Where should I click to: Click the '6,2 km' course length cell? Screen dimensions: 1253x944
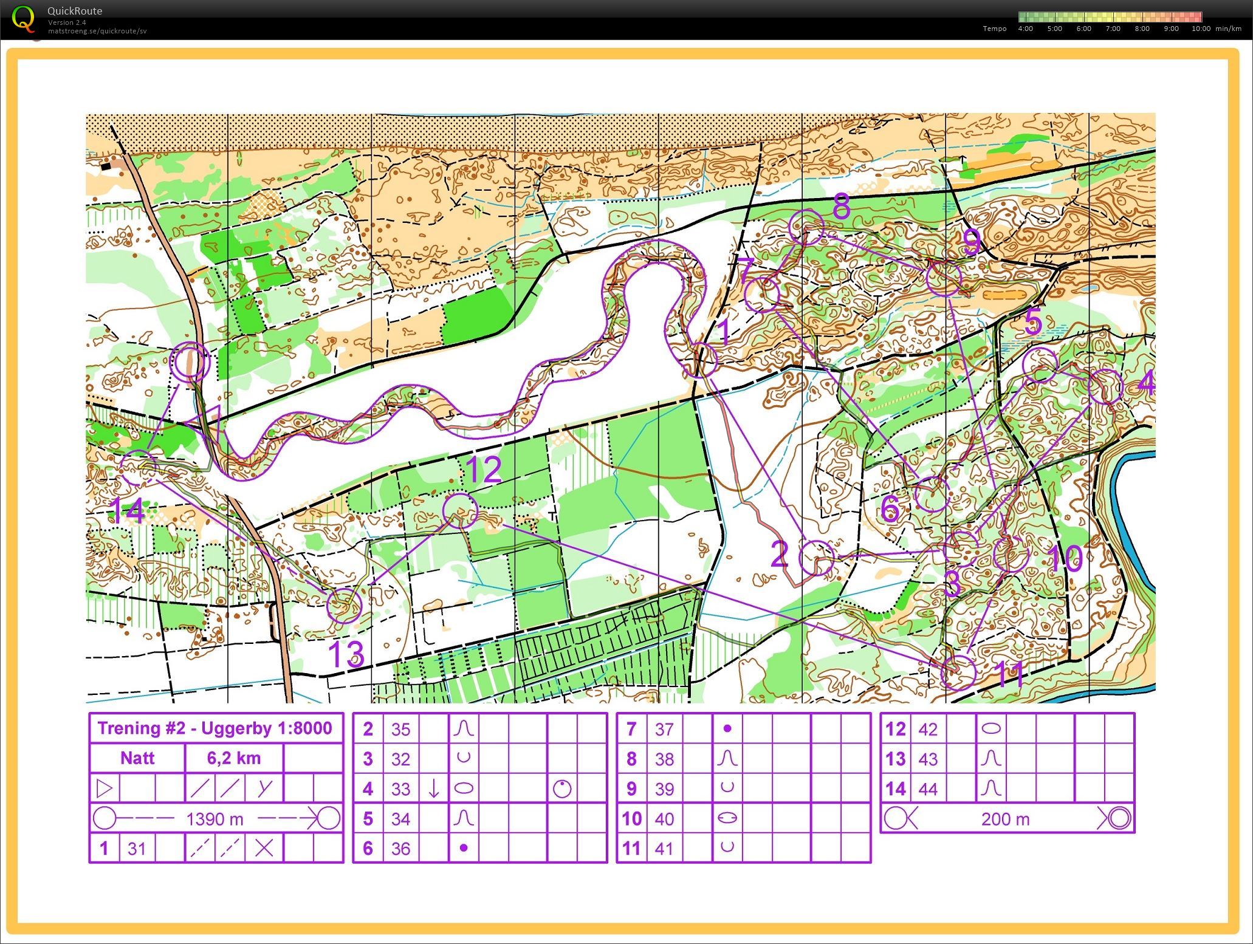click(x=234, y=758)
